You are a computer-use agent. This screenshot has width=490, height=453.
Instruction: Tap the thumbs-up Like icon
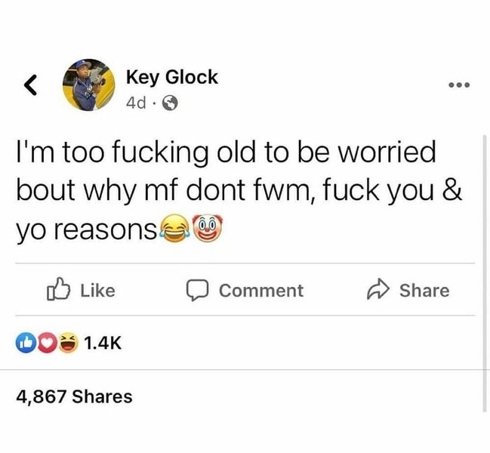pyautogui.click(x=58, y=289)
